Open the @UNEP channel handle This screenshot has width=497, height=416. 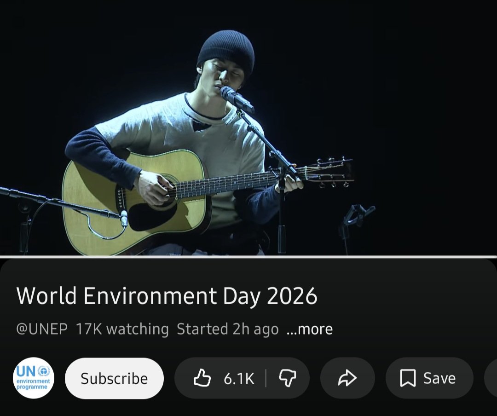point(42,329)
